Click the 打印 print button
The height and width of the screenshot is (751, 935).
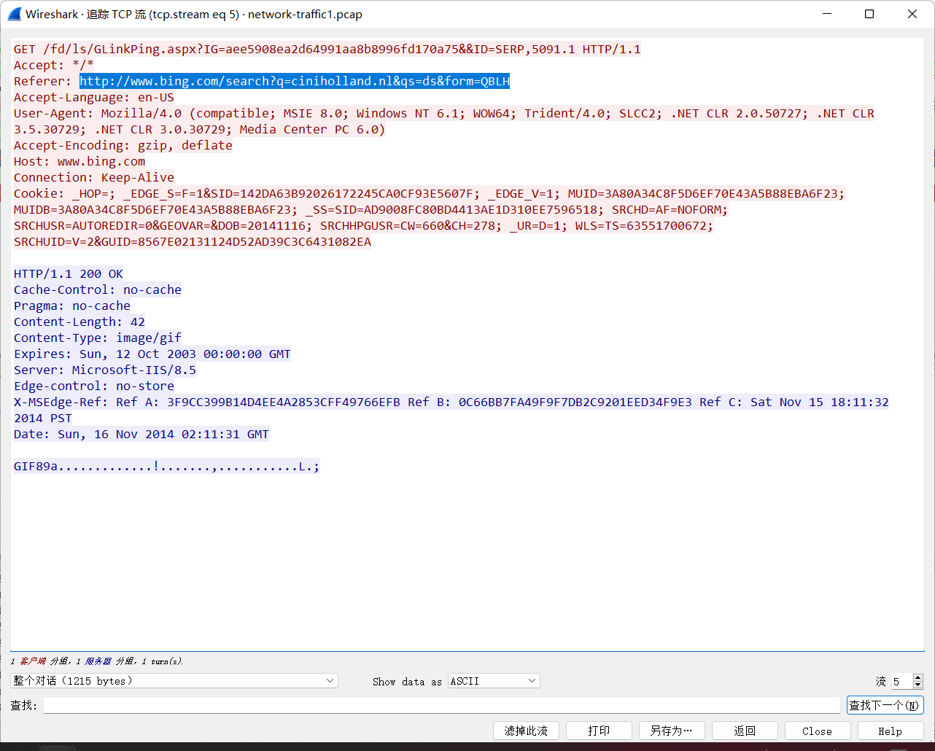coord(599,731)
